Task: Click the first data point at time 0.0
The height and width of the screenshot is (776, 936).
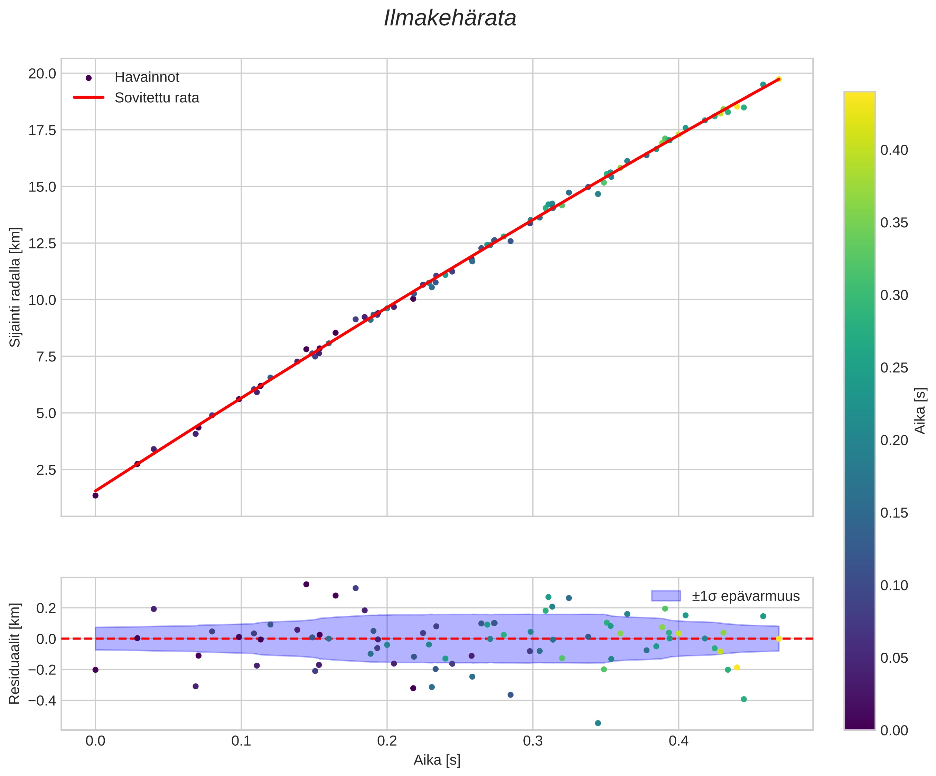Action: [x=95, y=495]
